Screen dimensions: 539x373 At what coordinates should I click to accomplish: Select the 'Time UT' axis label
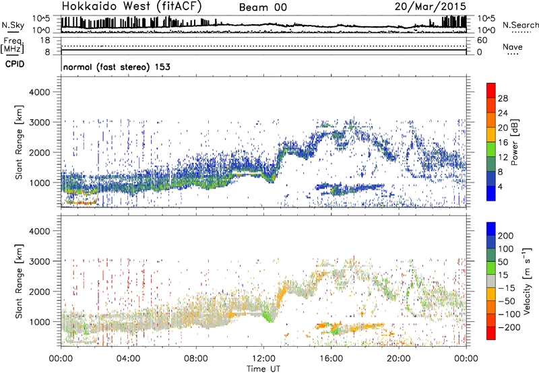263,369
